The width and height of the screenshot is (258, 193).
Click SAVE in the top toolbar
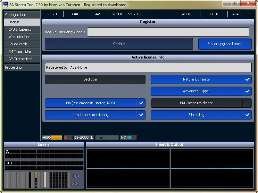(97, 14)
